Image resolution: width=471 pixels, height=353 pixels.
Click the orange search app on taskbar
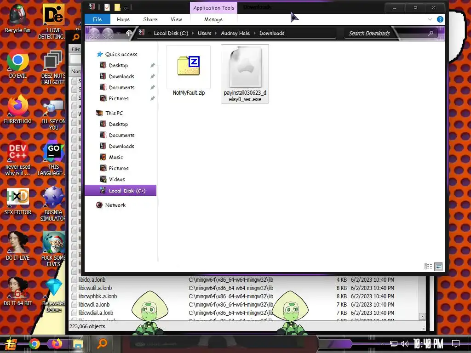102,343
